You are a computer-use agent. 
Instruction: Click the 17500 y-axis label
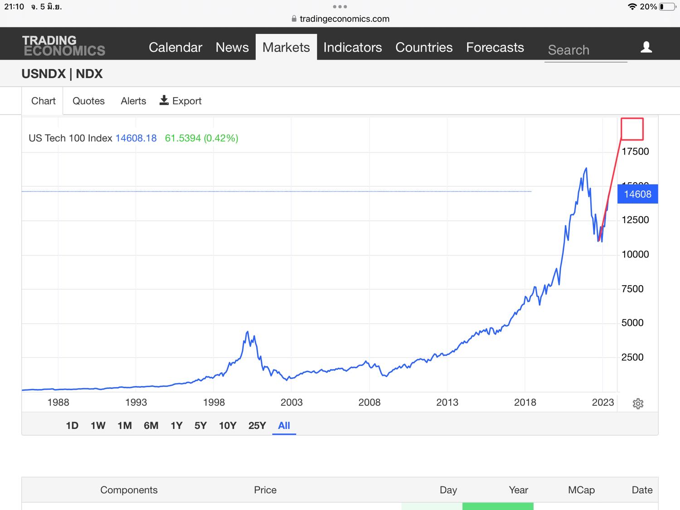pos(635,151)
